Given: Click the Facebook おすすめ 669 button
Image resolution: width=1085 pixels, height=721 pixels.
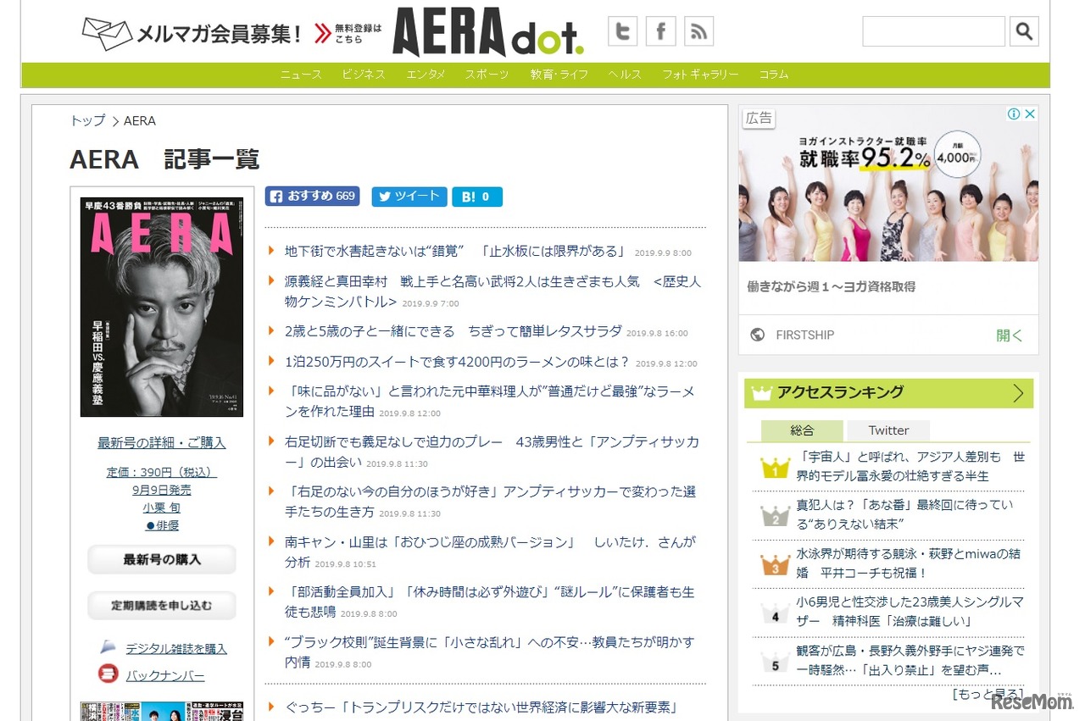Looking at the screenshot, I should [312, 196].
